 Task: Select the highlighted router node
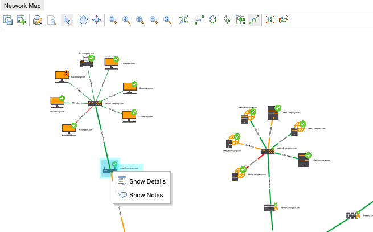click(109, 168)
